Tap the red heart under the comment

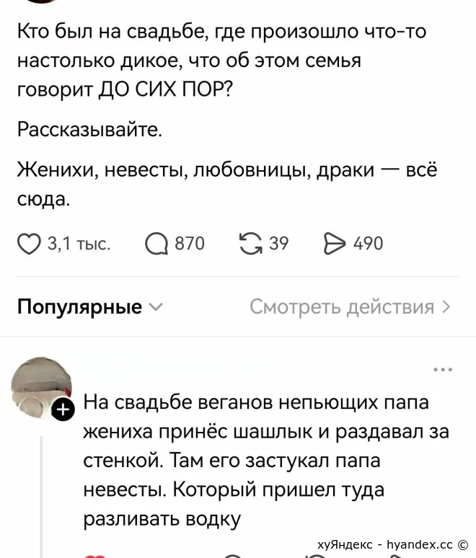tap(95, 556)
